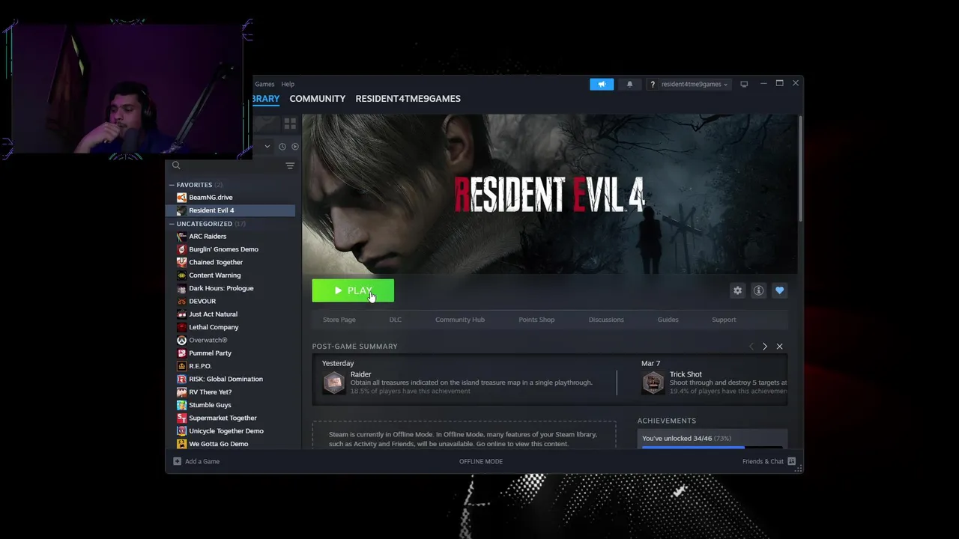
Task: Click the DEVOUR game icon
Action: click(181, 301)
